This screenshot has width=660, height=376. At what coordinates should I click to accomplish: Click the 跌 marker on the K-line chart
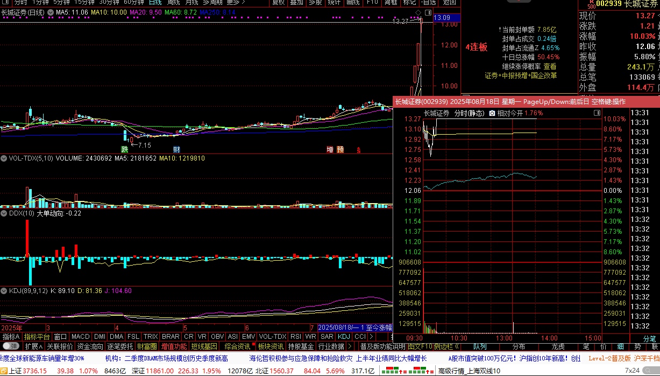pyautogui.click(x=125, y=149)
